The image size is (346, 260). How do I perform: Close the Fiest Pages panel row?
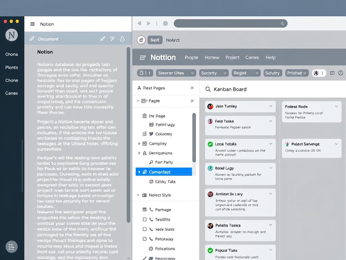tap(192, 88)
